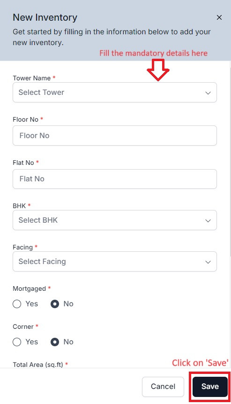
Task: Click the Cancel button
Action: (x=163, y=387)
